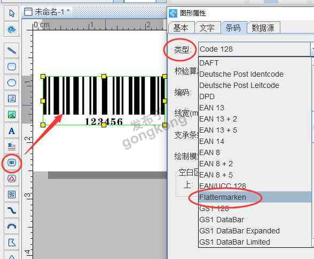Open the Code 128 type dropdown
This screenshot has height=259, width=314.
256,49
